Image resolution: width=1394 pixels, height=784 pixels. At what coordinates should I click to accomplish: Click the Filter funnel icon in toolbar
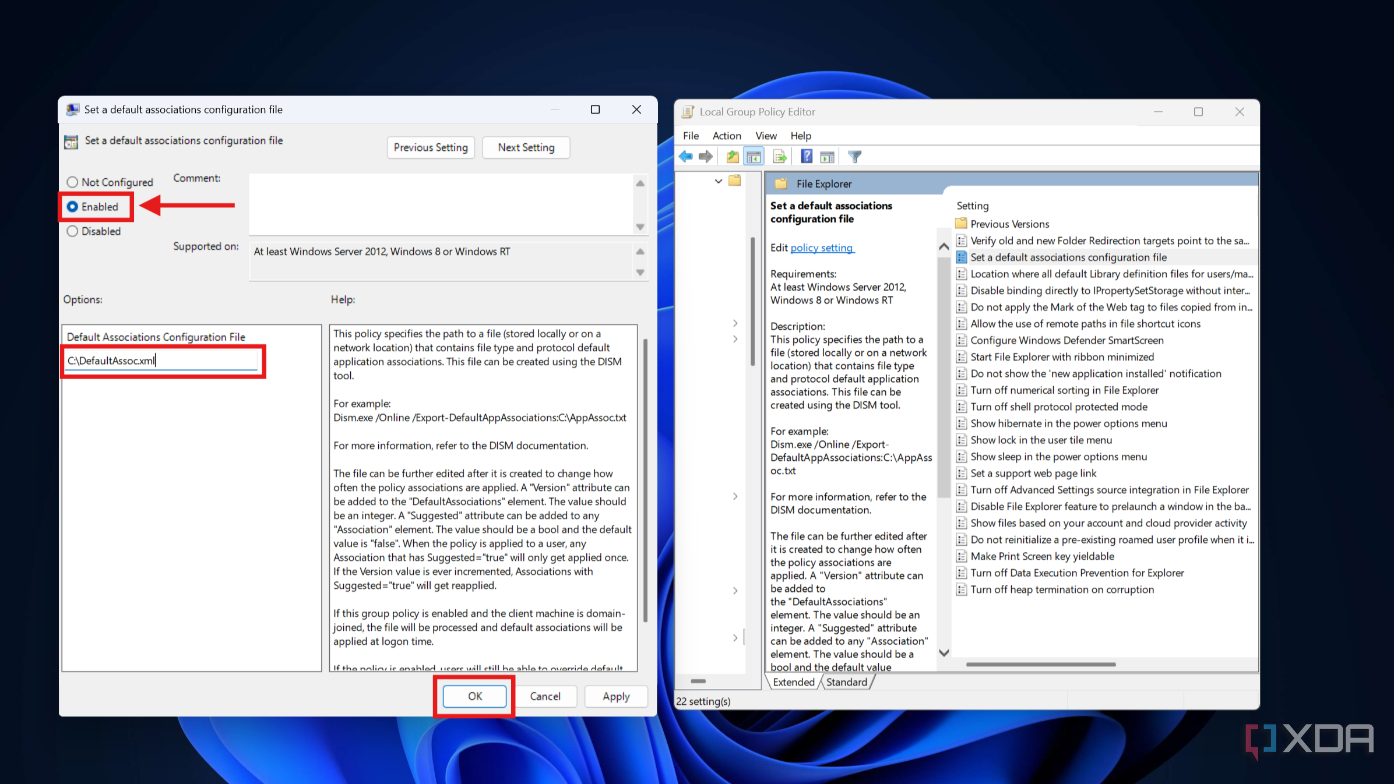[855, 157]
